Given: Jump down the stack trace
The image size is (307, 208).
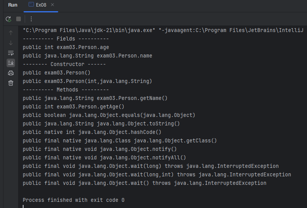Looking at the screenshot, I should tap(11, 43).
